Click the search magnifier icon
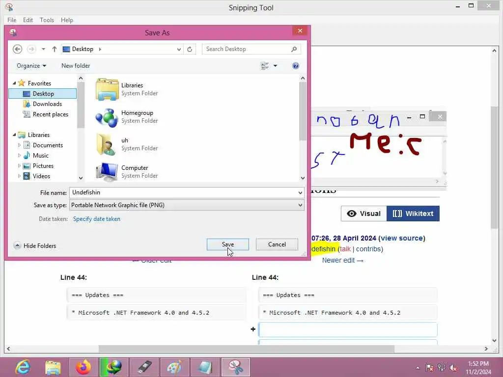The height and width of the screenshot is (377, 503). pyautogui.click(x=294, y=49)
